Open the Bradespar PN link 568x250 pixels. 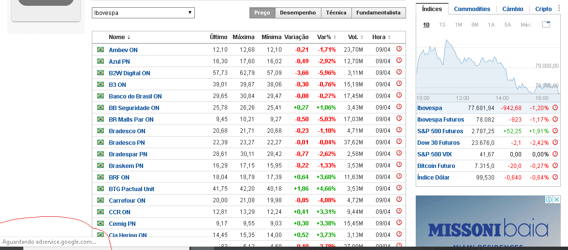[x=128, y=154]
